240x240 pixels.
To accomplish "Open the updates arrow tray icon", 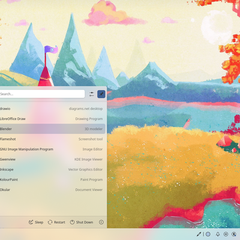I will tap(234, 234).
